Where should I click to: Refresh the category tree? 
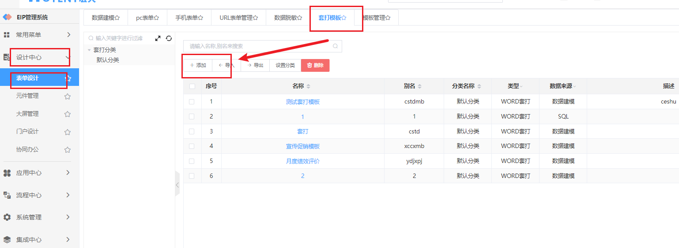169,38
